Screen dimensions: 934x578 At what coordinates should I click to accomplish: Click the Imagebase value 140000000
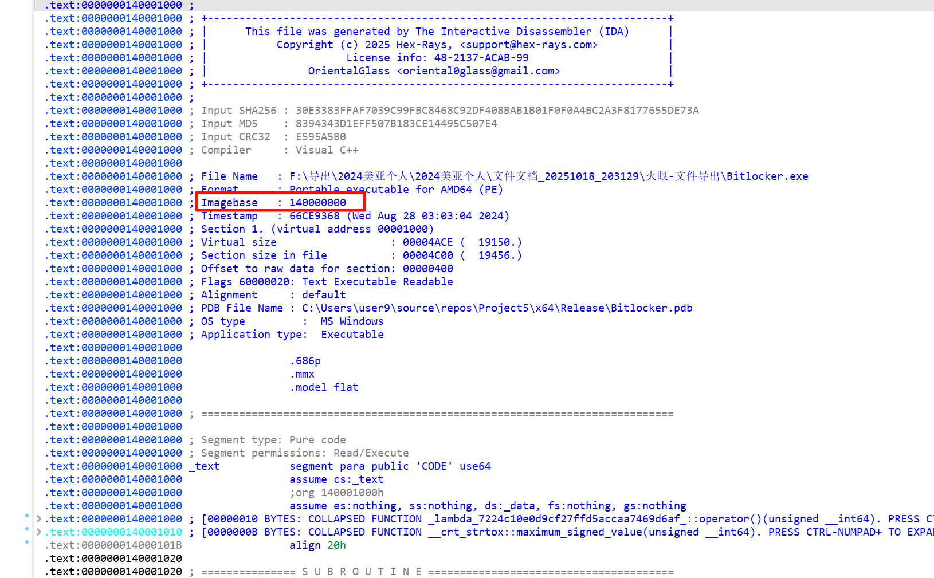click(x=317, y=203)
